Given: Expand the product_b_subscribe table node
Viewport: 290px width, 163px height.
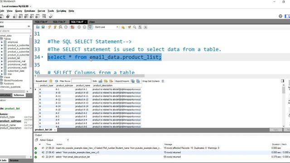Looking at the screenshot, I should 2,48.
